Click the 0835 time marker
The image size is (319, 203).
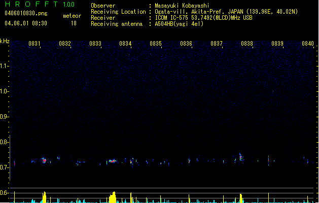pos(156,43)
